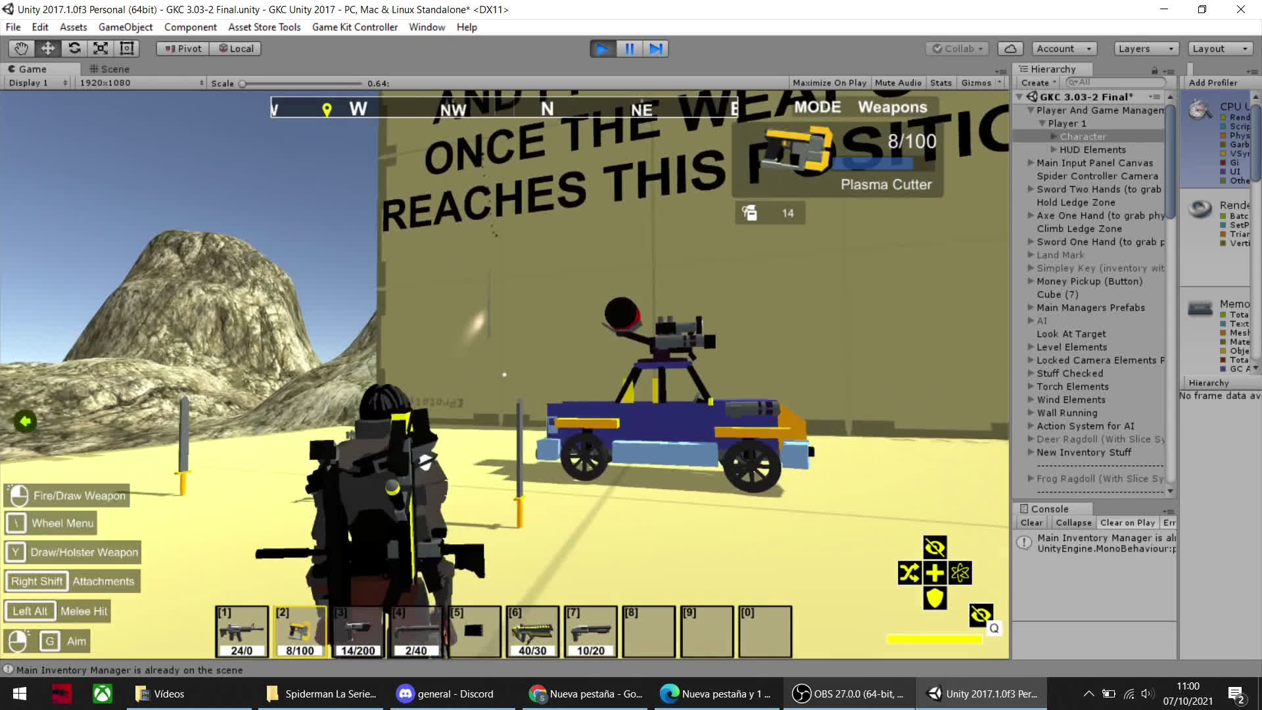The width and height of the screenshot is (1262, 710).
Task: Adjust the Game view Scale slider
Action: click(x=243, y=83)
